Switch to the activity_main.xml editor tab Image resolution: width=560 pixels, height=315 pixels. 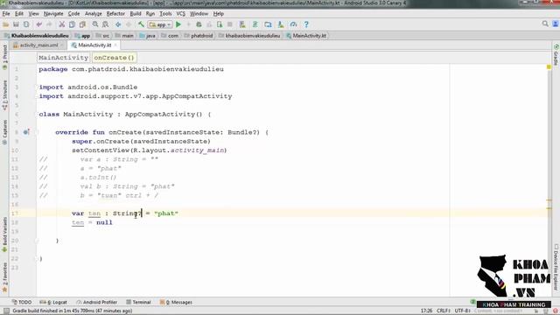pos(38,45)
